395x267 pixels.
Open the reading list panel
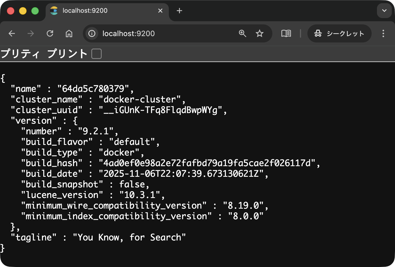coord(286,33)
